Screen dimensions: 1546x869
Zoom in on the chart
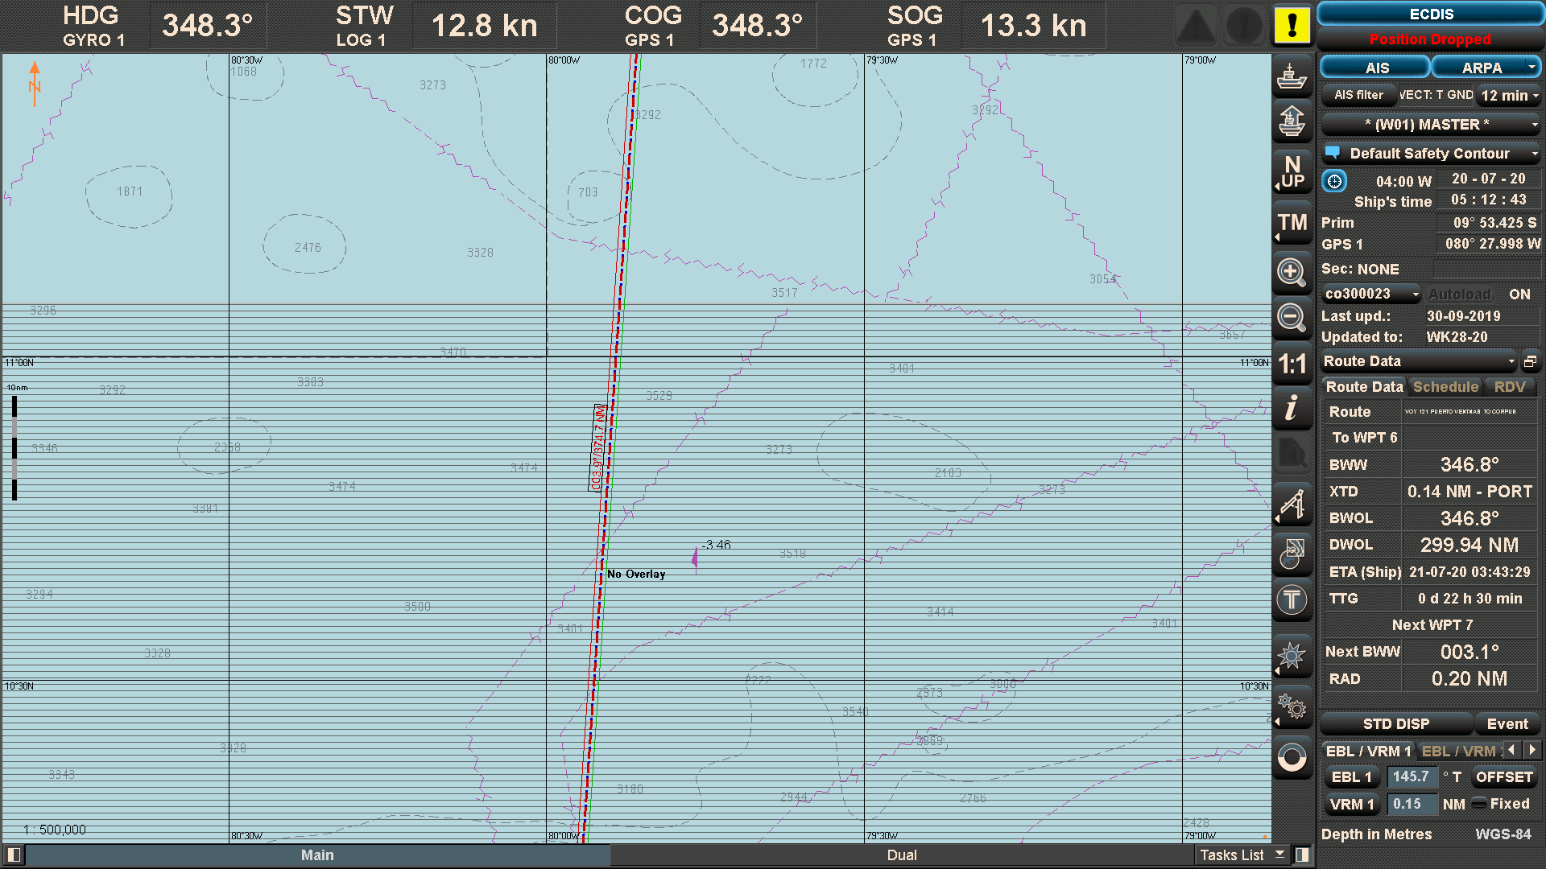point(1292,273)
